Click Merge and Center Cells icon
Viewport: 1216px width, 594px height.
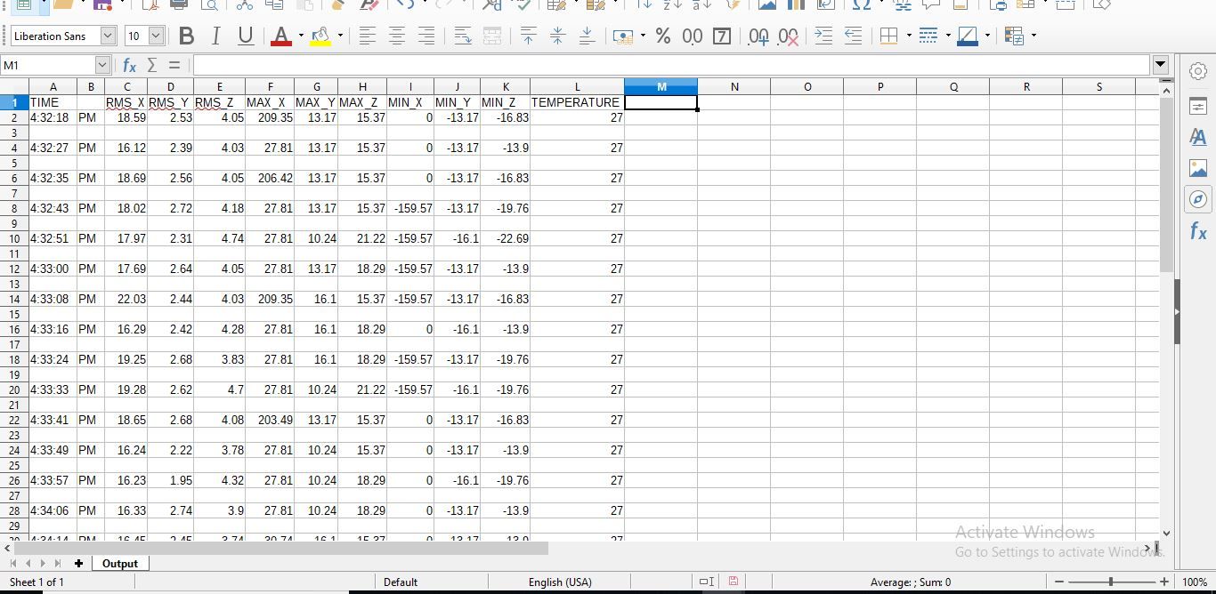(492, 36)
